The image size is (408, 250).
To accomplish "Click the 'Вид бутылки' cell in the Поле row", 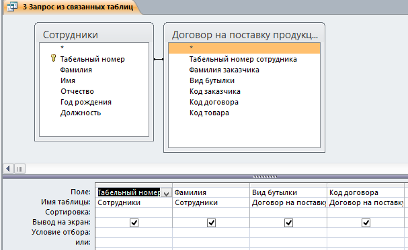I will point(288,192).
